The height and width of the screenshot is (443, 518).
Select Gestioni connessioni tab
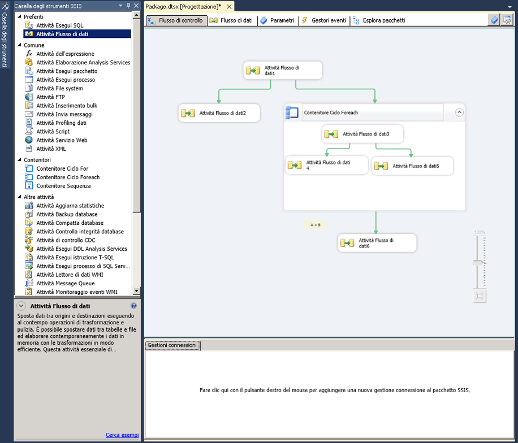tap(172, 345)
